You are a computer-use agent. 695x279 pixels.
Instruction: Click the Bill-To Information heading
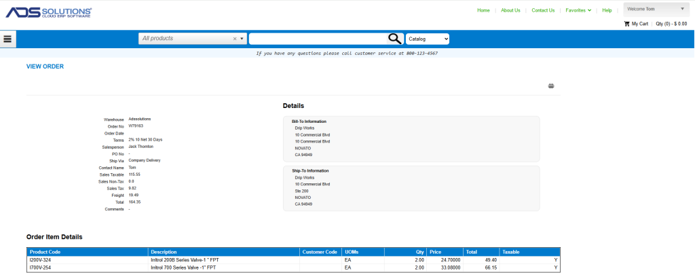click(309, 121)
